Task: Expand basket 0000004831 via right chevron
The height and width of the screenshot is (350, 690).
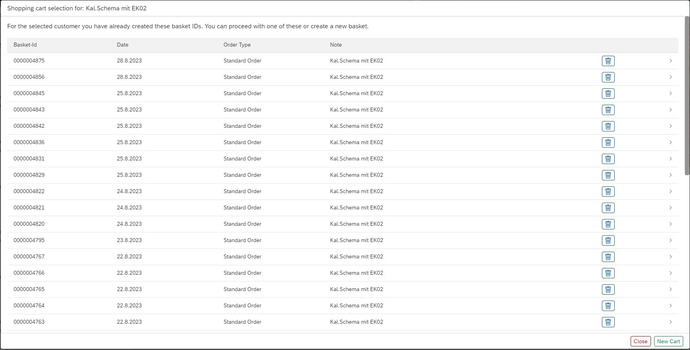Action: (x=670, y=159)
